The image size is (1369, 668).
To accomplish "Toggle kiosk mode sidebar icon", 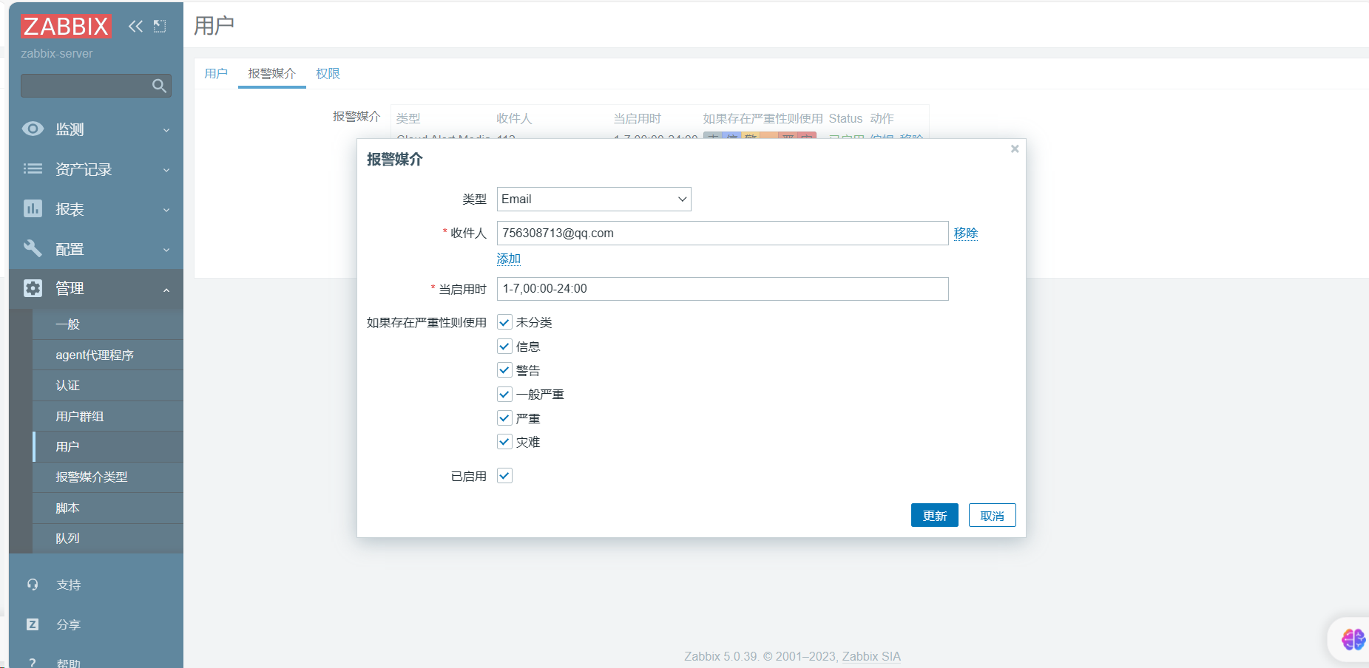I will click(x=160, y=27).
